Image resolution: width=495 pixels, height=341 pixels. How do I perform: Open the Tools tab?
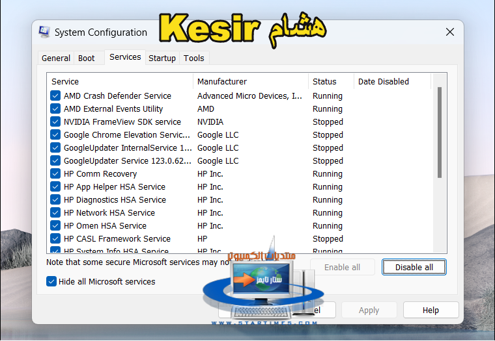(x=194, y=58)
